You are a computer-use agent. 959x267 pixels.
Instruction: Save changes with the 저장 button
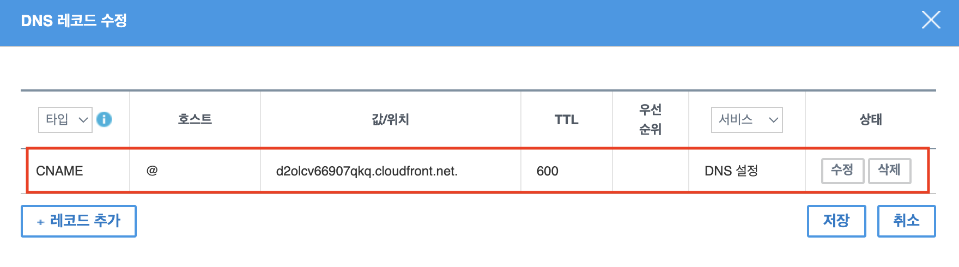836,221
